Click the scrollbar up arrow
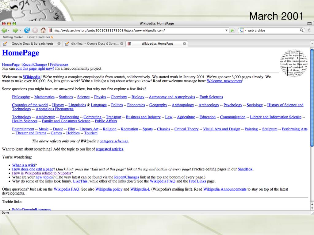 tap(312, 204)
